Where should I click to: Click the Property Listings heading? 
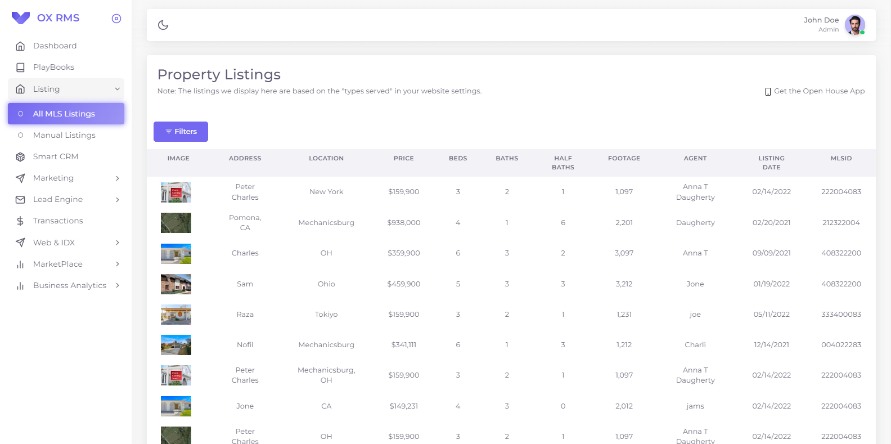(219, 75)
